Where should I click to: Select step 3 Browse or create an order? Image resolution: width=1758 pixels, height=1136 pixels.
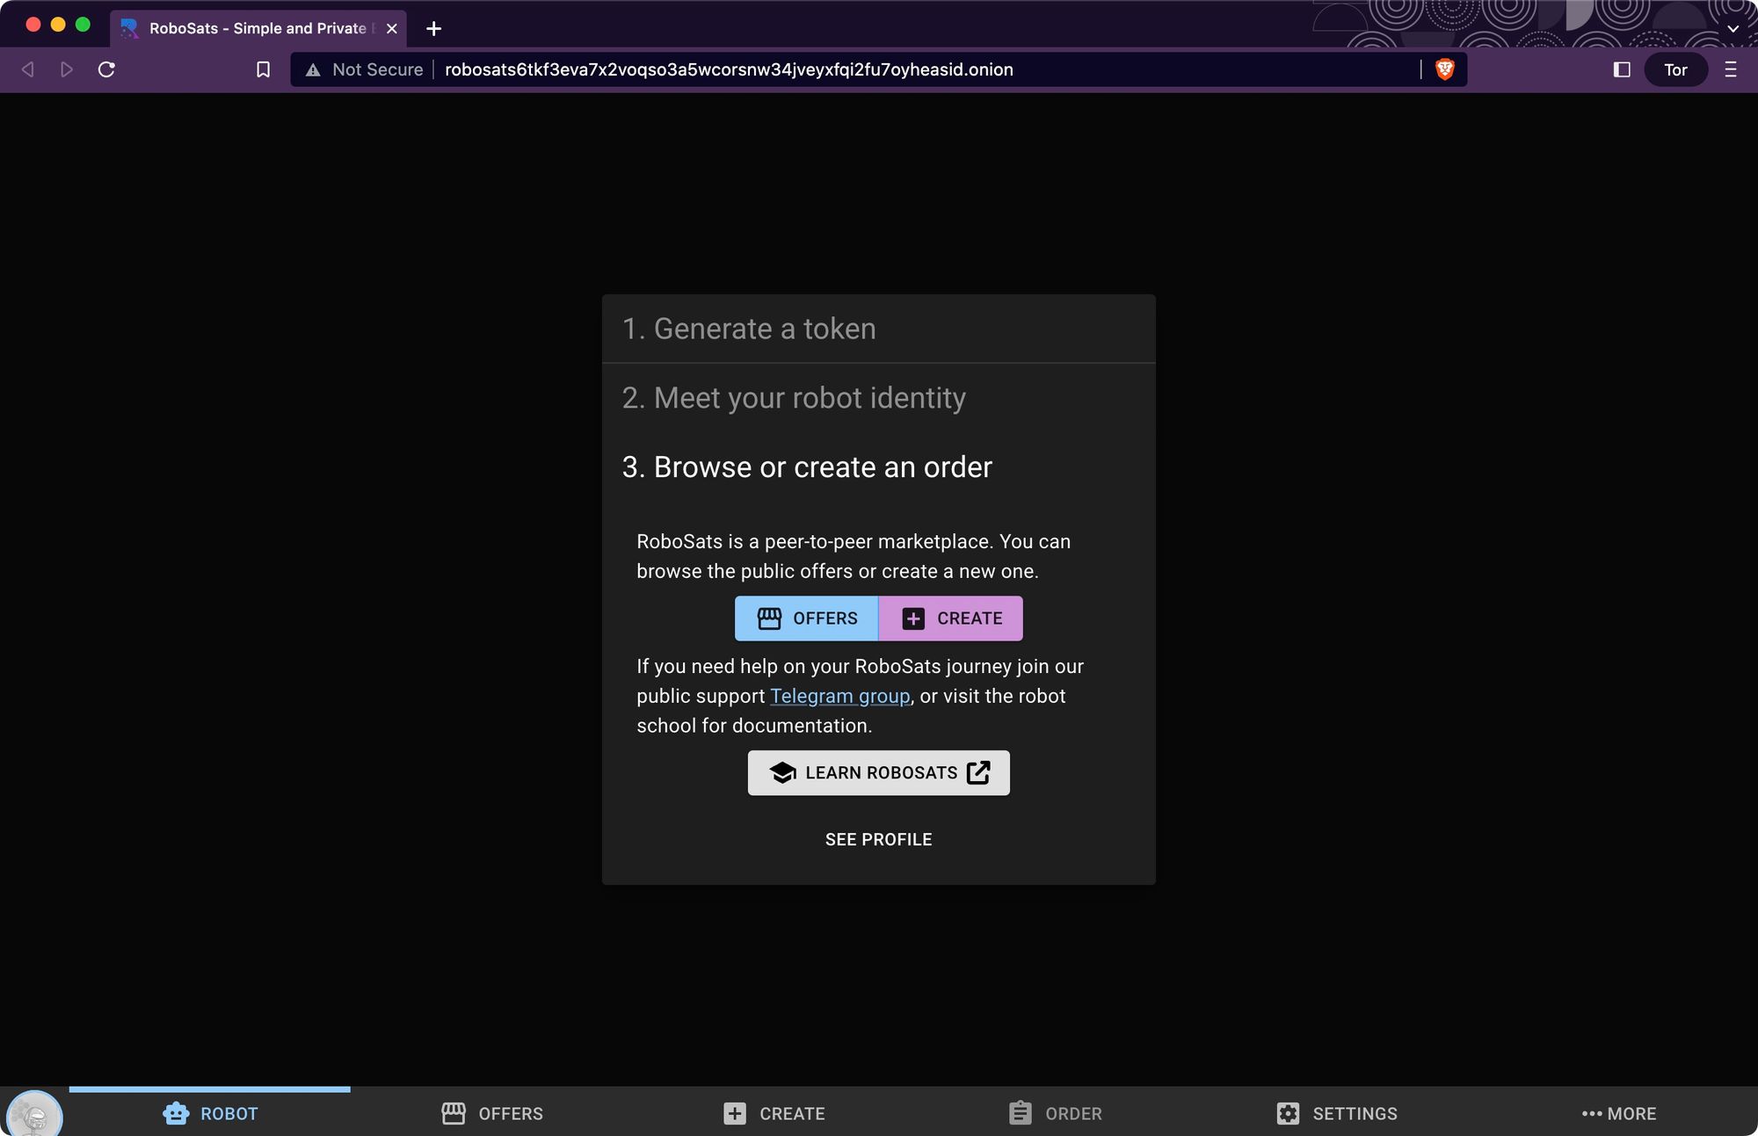879,467
